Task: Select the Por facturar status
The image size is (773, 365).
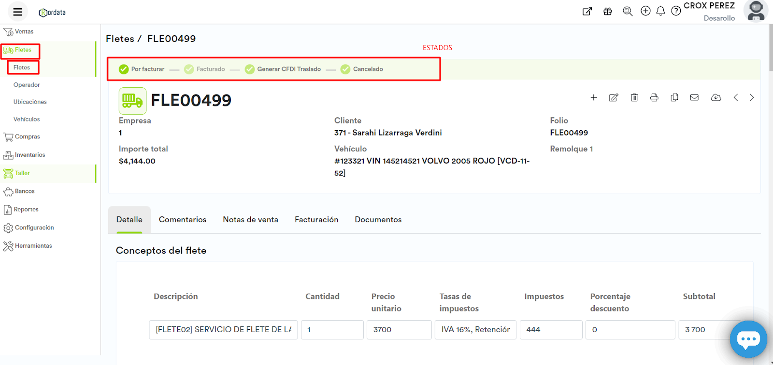Action: (142, 69)
